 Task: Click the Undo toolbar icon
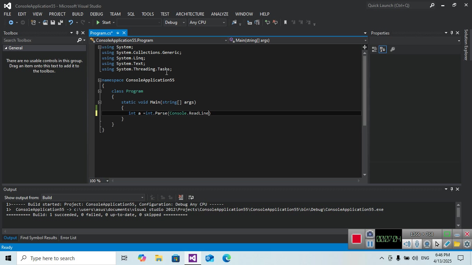tap(71, 22)
